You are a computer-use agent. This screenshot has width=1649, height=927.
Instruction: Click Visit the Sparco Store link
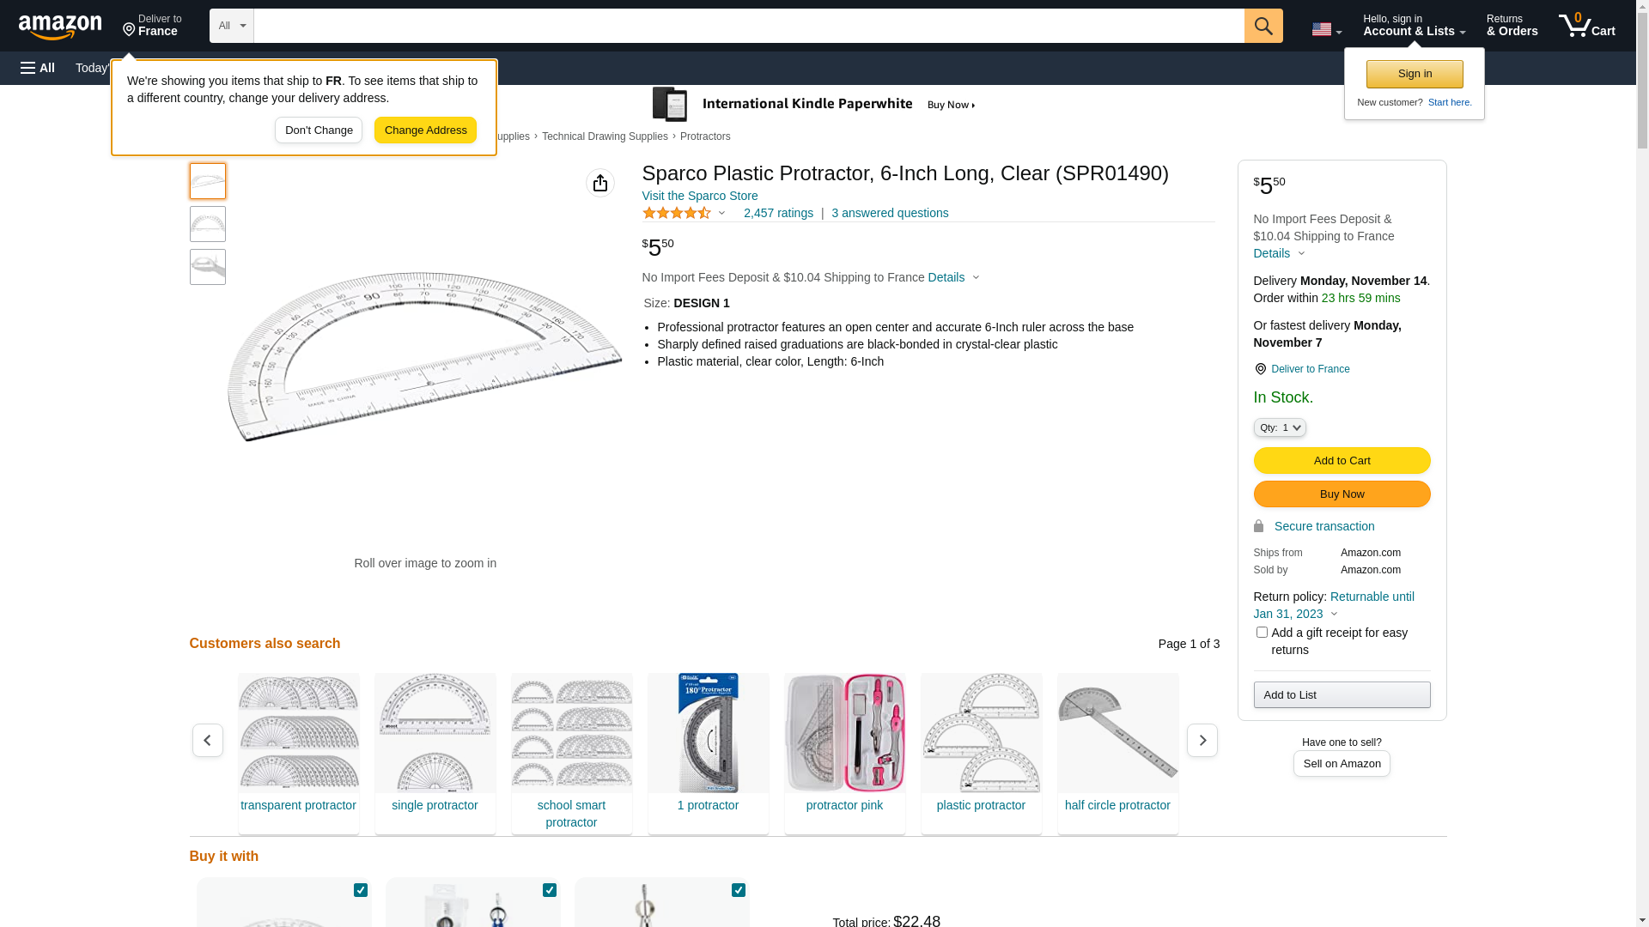(700, 196)
